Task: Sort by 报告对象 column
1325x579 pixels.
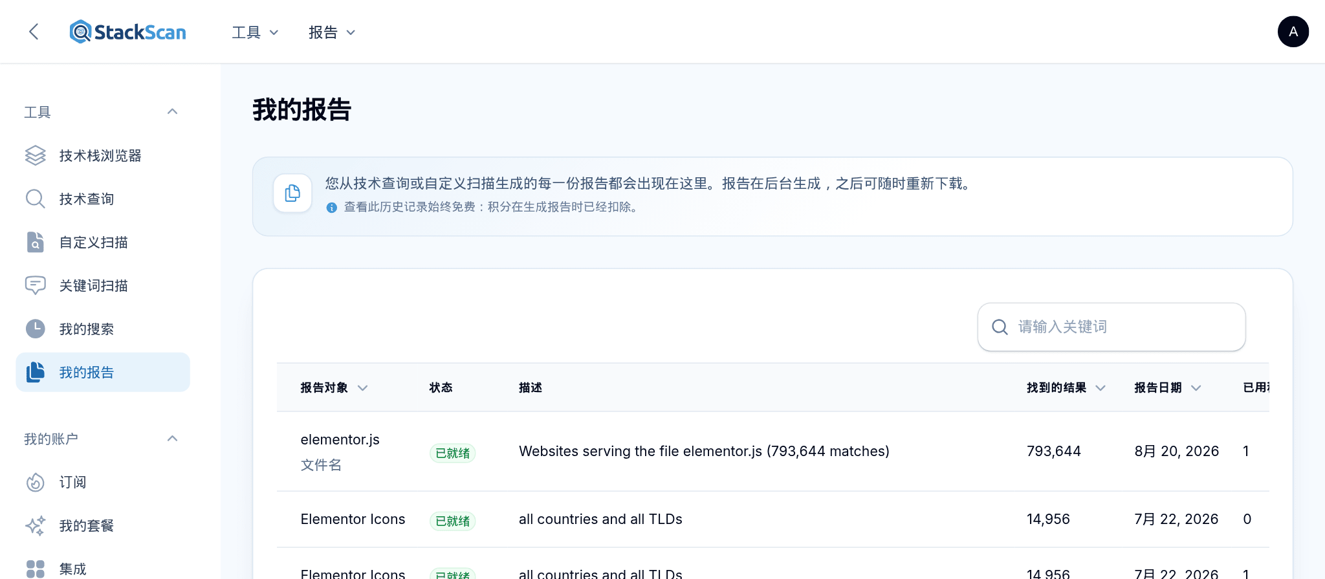Action: pyautogui.click(x=334, y=388)
